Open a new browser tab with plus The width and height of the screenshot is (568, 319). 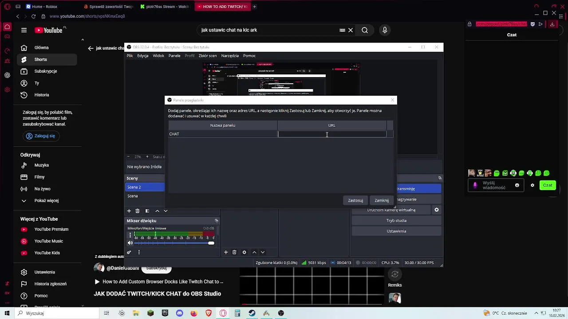pos(254,7)
